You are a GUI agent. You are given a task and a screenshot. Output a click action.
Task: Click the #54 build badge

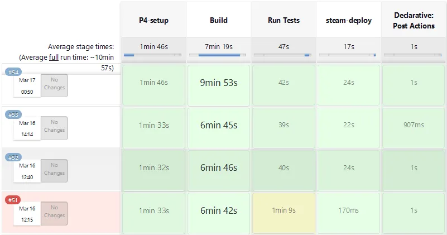click(13, 72)
